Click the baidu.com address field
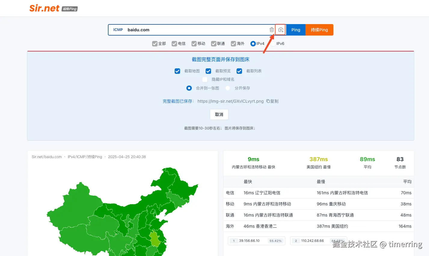Image resolution: width=429 pixels, height=256 pixels. (197, 30)
